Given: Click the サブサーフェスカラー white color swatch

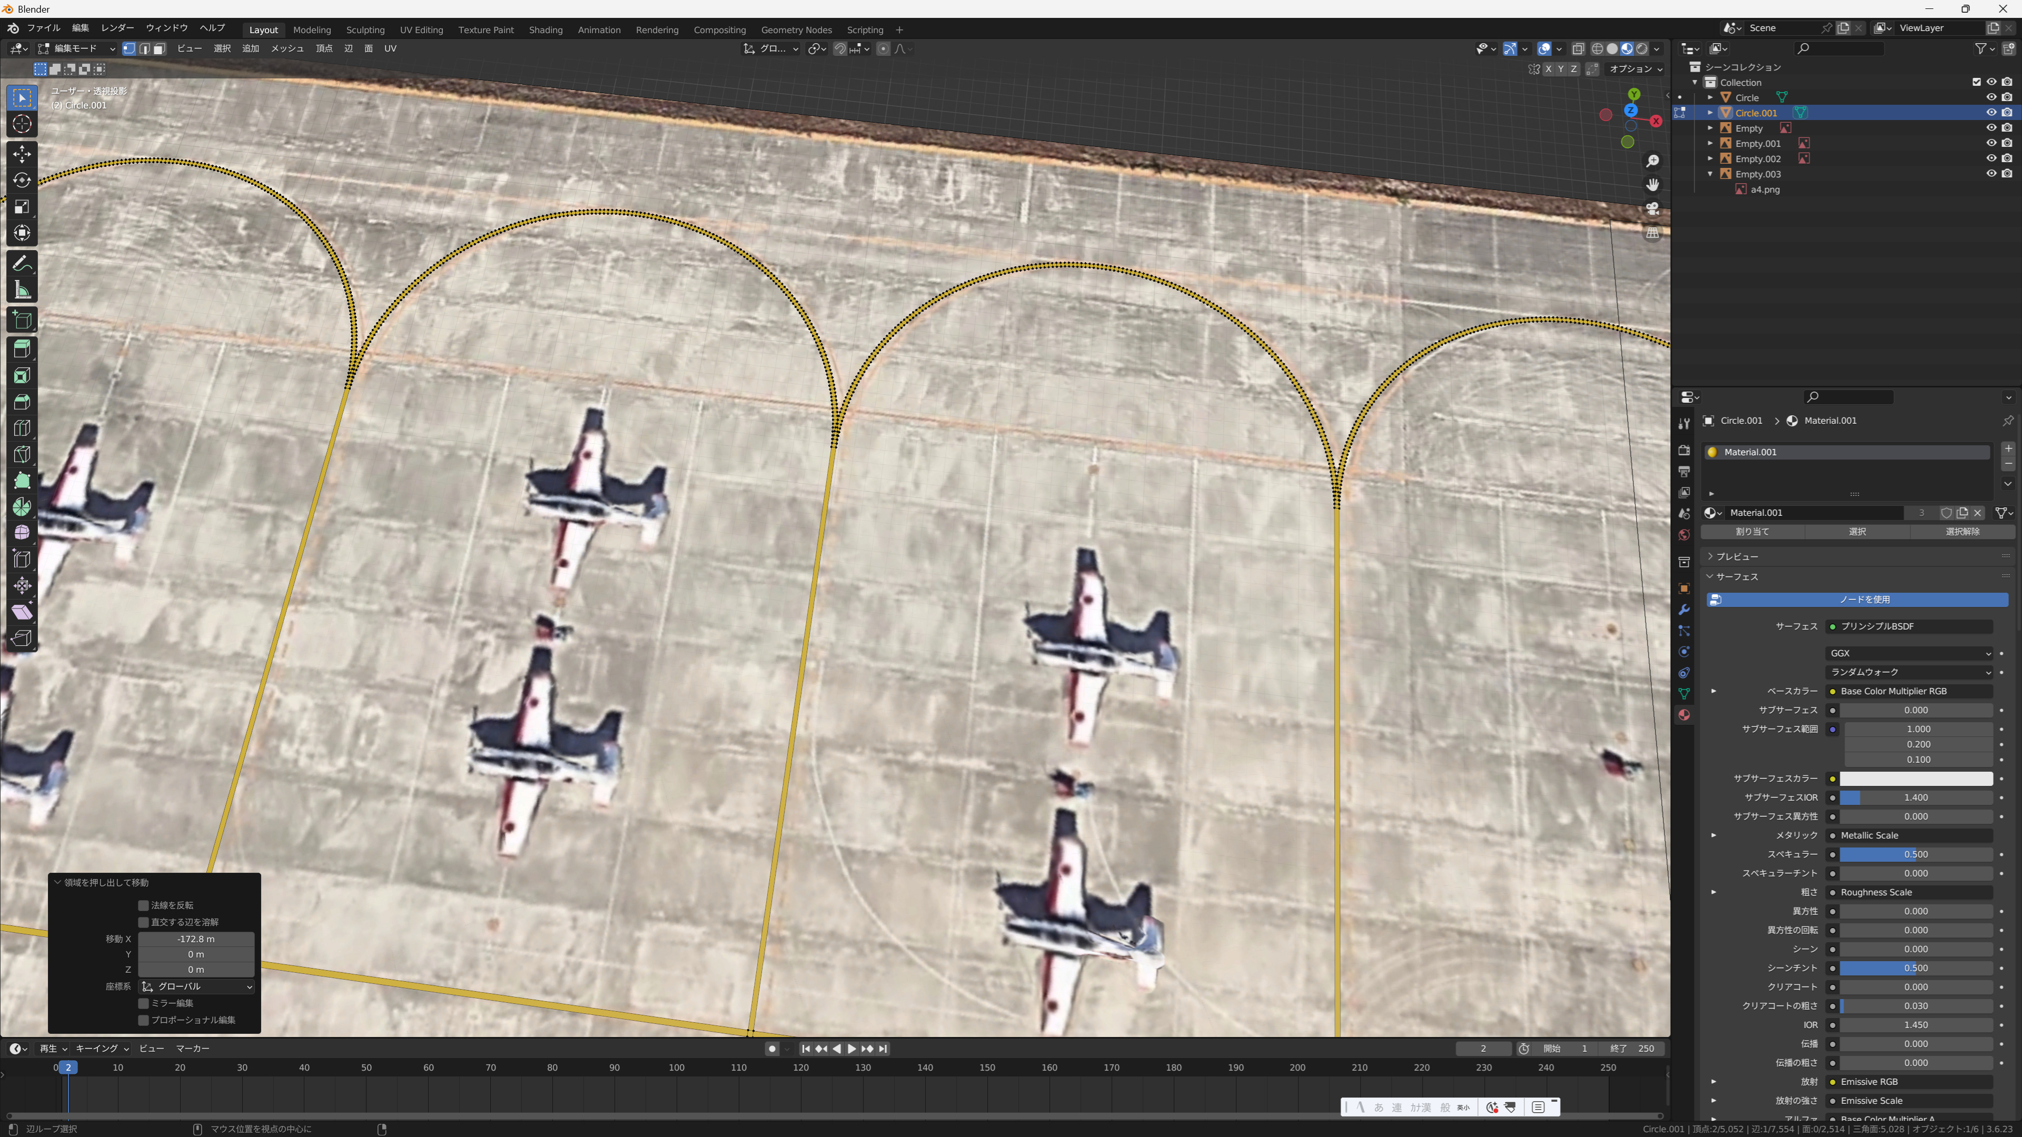Looking at the screenshot, I should coord(1916,779).
